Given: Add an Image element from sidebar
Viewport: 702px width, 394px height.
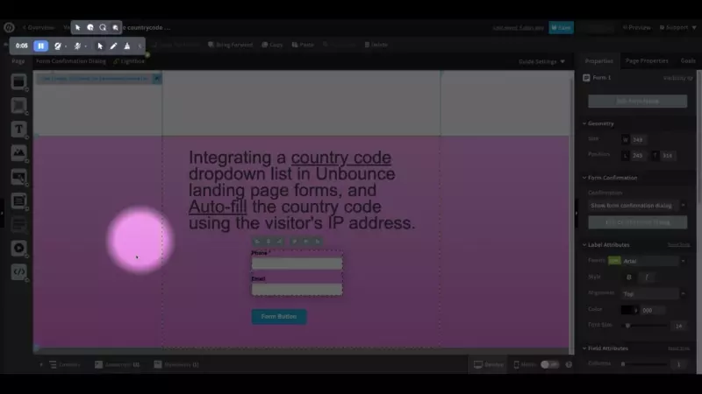Looking at the screenshot, I should tap(18, 153).
